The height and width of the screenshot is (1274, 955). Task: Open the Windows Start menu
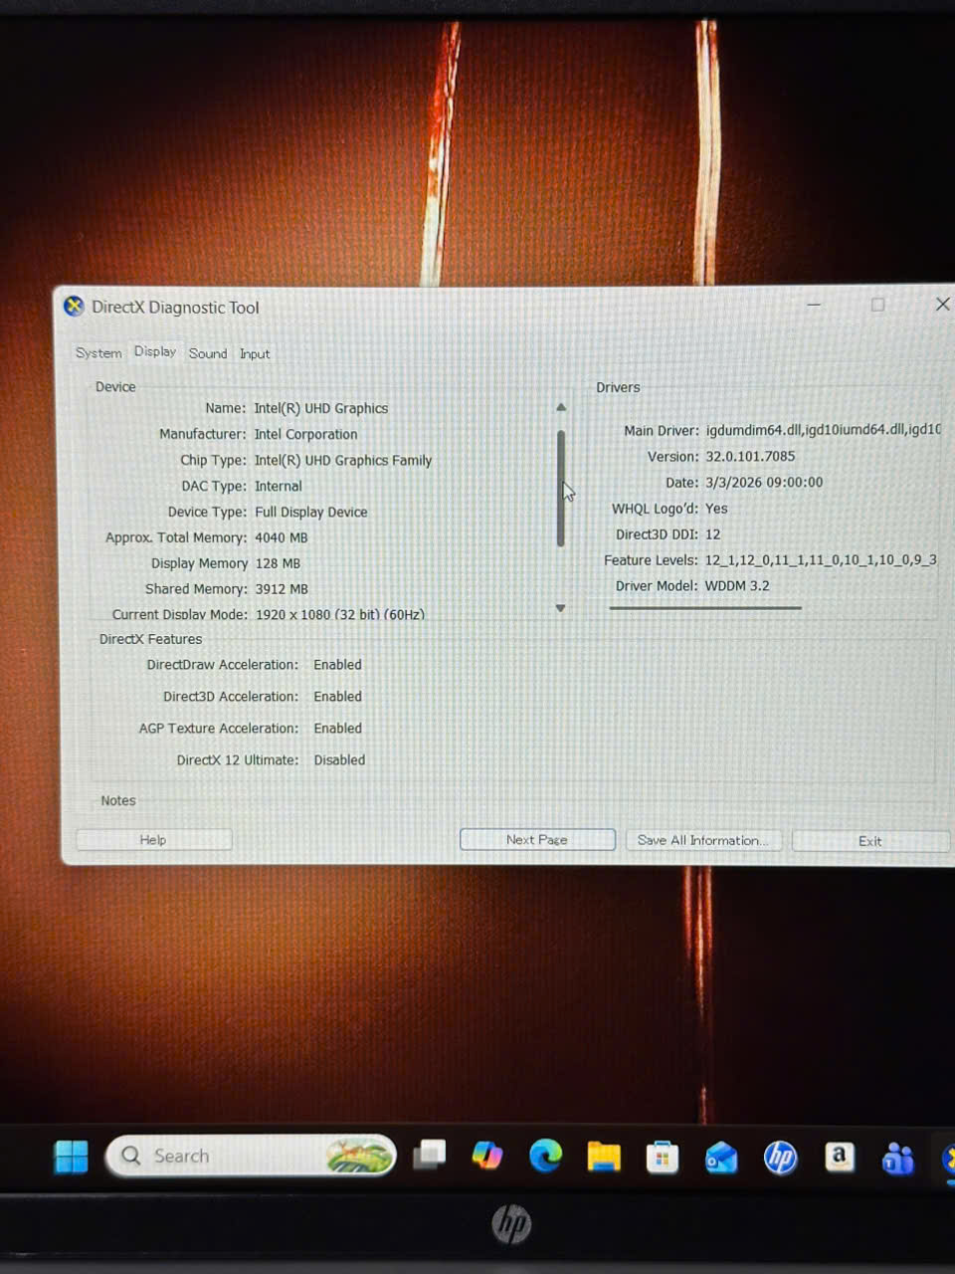click(x=71, y=1157)
